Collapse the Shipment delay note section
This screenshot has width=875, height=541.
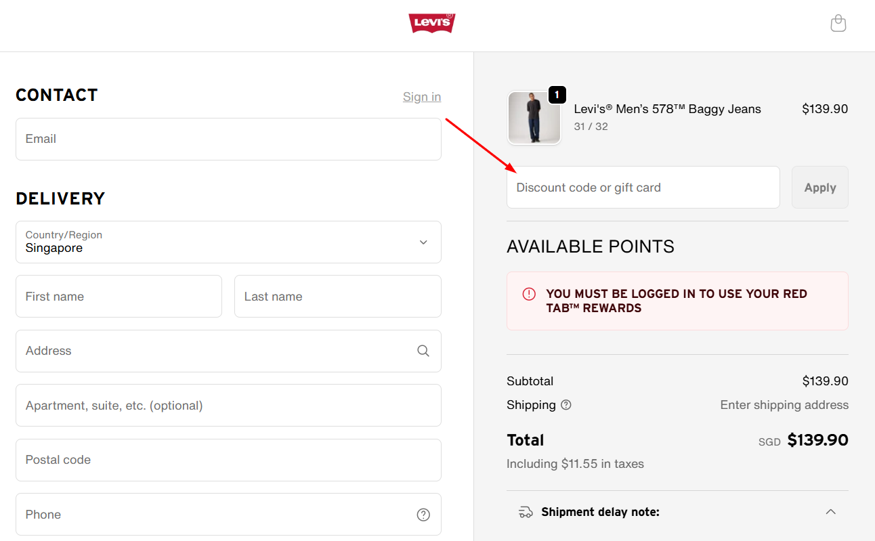[x=831, y=512]
